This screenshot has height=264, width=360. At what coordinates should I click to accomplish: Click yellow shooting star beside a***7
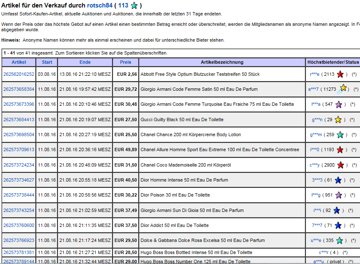coord(342,89)
